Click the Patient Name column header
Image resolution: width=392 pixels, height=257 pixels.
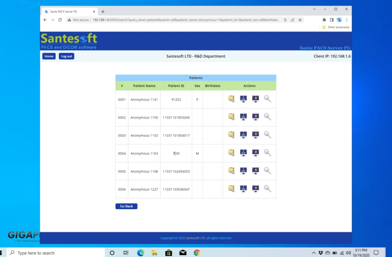[144, 86]
